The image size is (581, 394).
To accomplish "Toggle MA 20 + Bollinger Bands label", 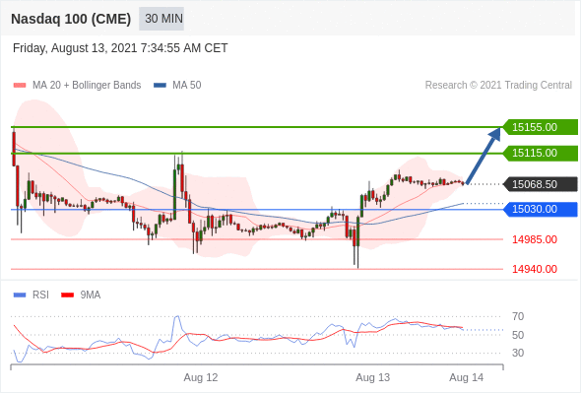I will (87, 86).
